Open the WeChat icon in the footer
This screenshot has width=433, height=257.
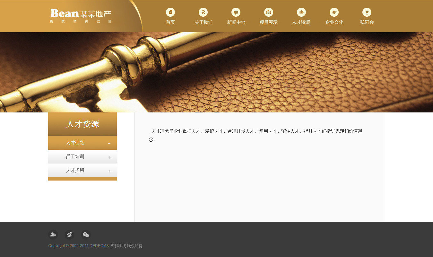86,235
